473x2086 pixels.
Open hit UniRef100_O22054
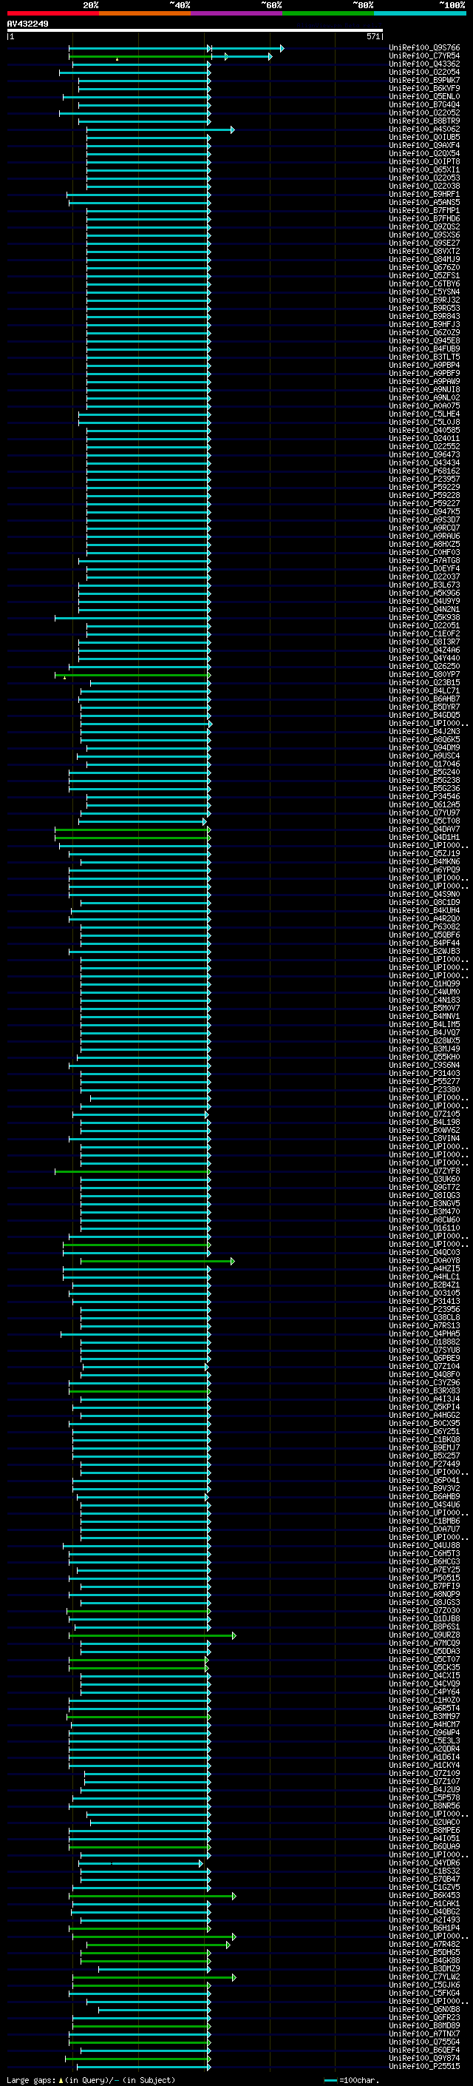[x=424, y=72]
